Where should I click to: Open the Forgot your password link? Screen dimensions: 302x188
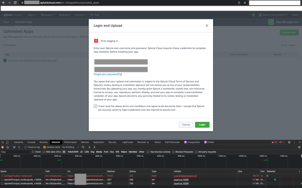(x=108, y=74)
